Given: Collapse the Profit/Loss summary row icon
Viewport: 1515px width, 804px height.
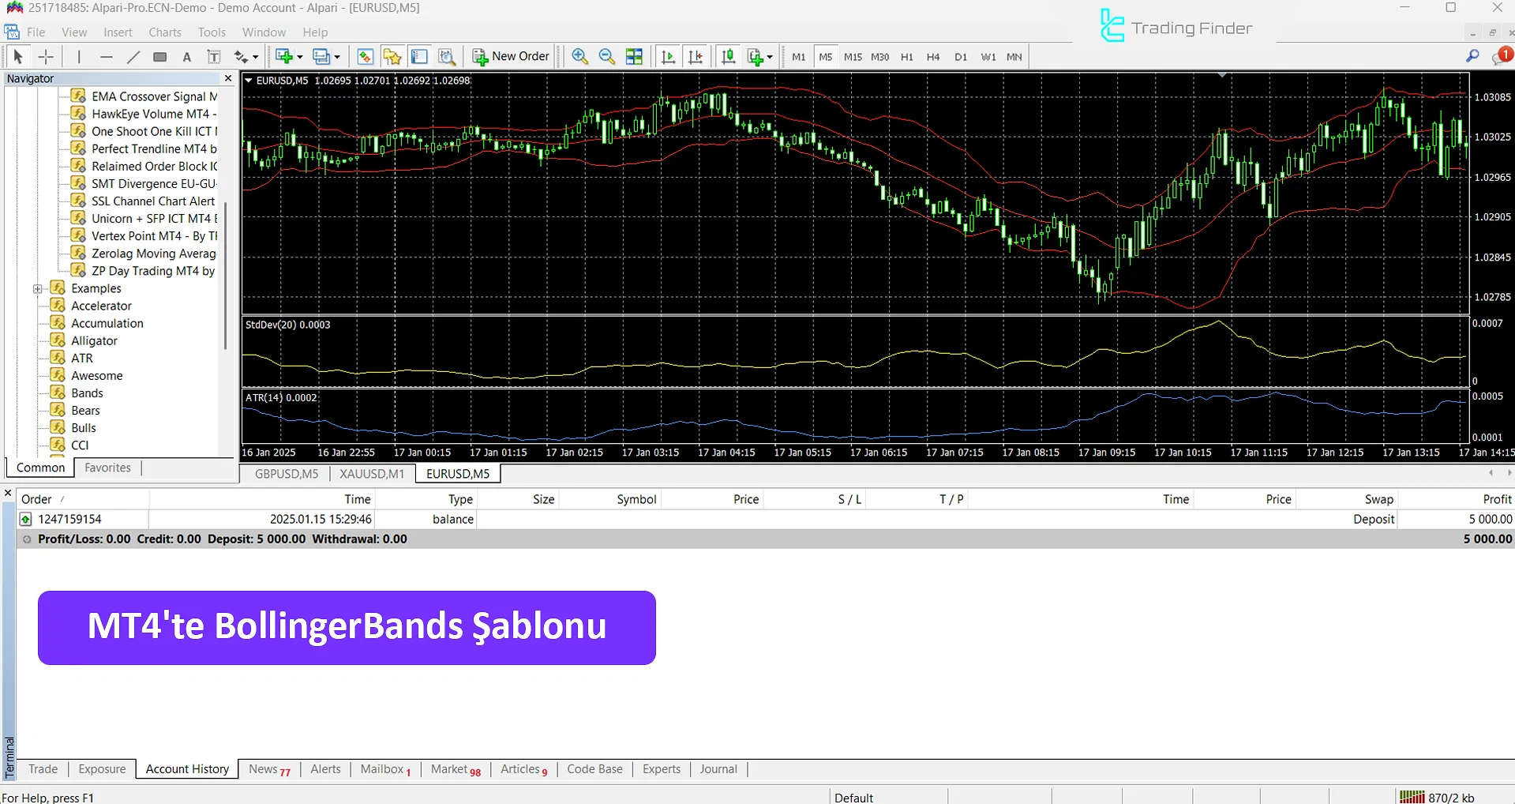Looking at the screenshot, I should 27,539.
